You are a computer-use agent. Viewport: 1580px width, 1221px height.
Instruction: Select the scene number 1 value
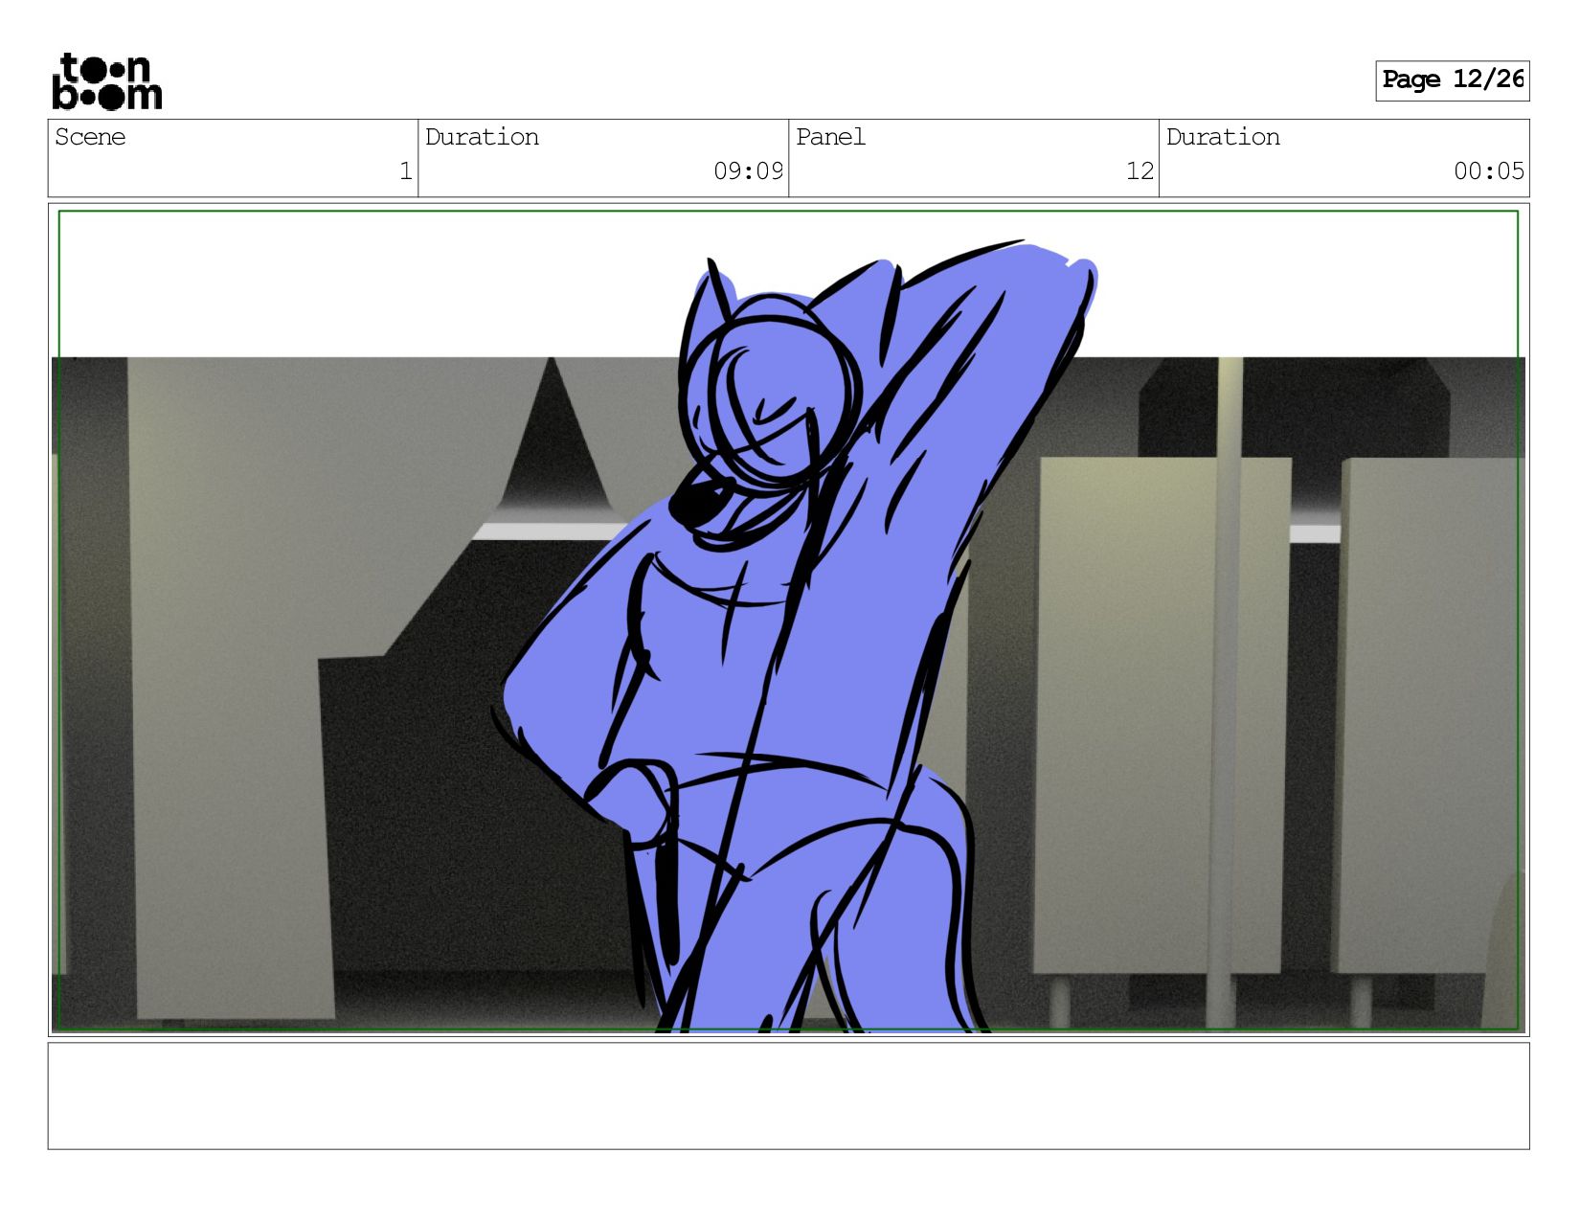coord(406,171)
